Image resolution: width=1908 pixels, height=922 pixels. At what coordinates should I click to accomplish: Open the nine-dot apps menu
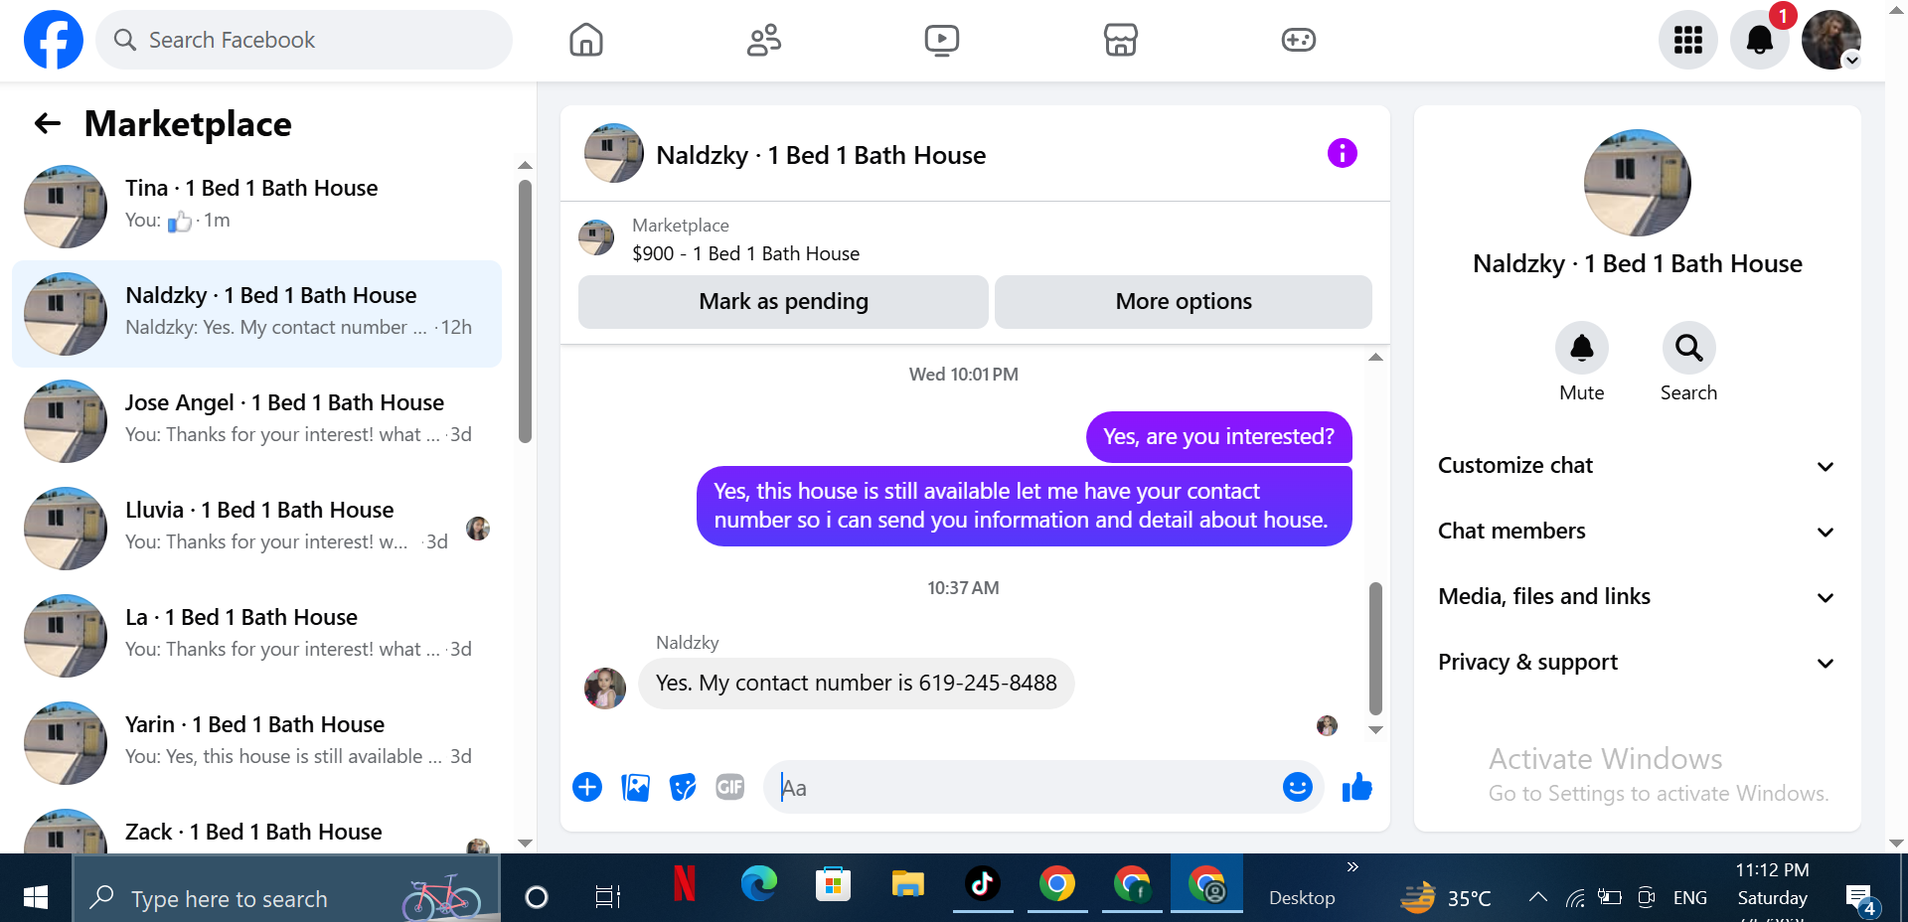click(1687, 40)
